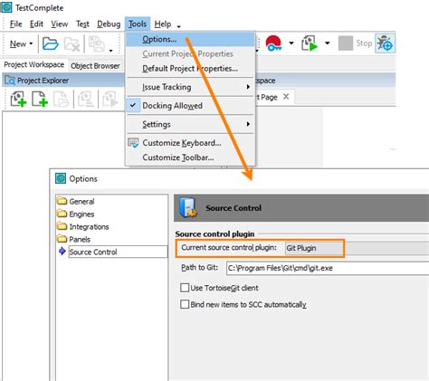Click the grey Stop button
This screenshot has height=381, width=429.
pyautogui.click(x=355, y=43)
